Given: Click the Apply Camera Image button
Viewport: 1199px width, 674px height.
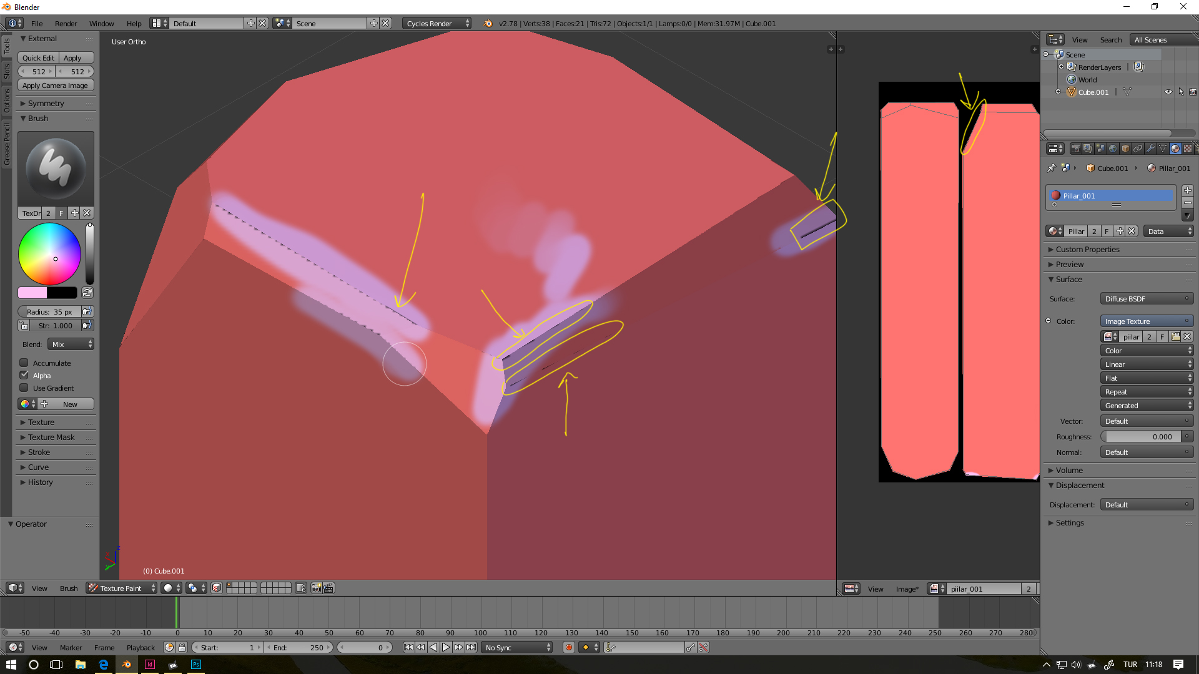Looking at the screenshot, I should point(56,85).
